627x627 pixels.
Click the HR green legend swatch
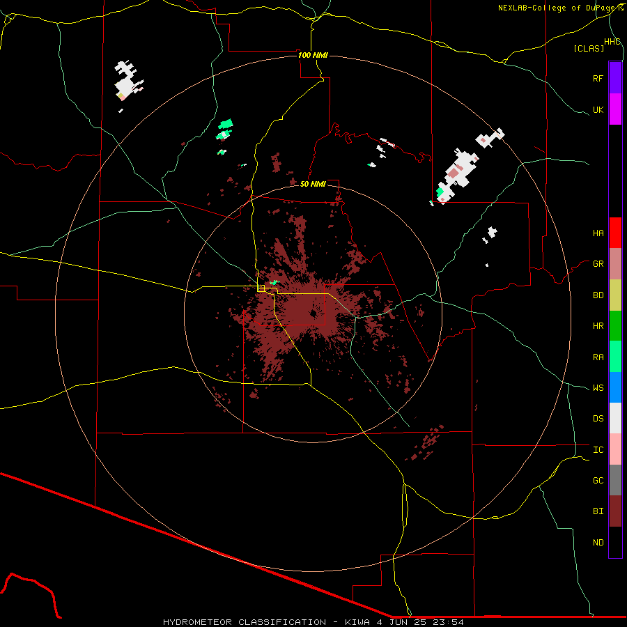click(615, 326)
